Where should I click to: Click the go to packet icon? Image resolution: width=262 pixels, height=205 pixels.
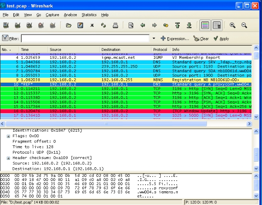coord(166,25)
